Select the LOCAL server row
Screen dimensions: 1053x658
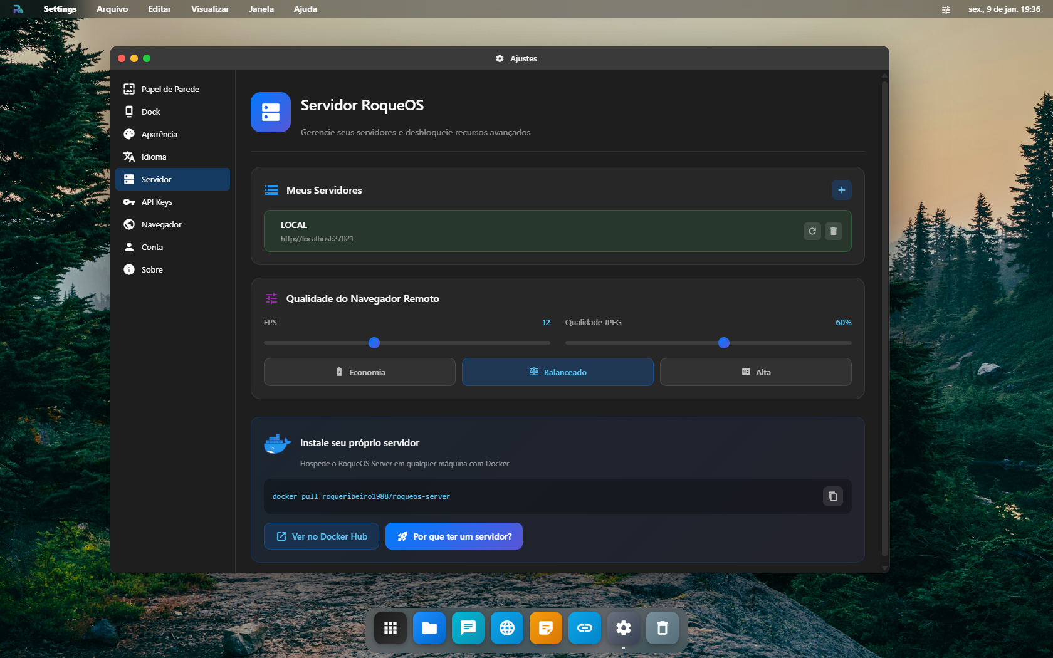click(557, 231)
